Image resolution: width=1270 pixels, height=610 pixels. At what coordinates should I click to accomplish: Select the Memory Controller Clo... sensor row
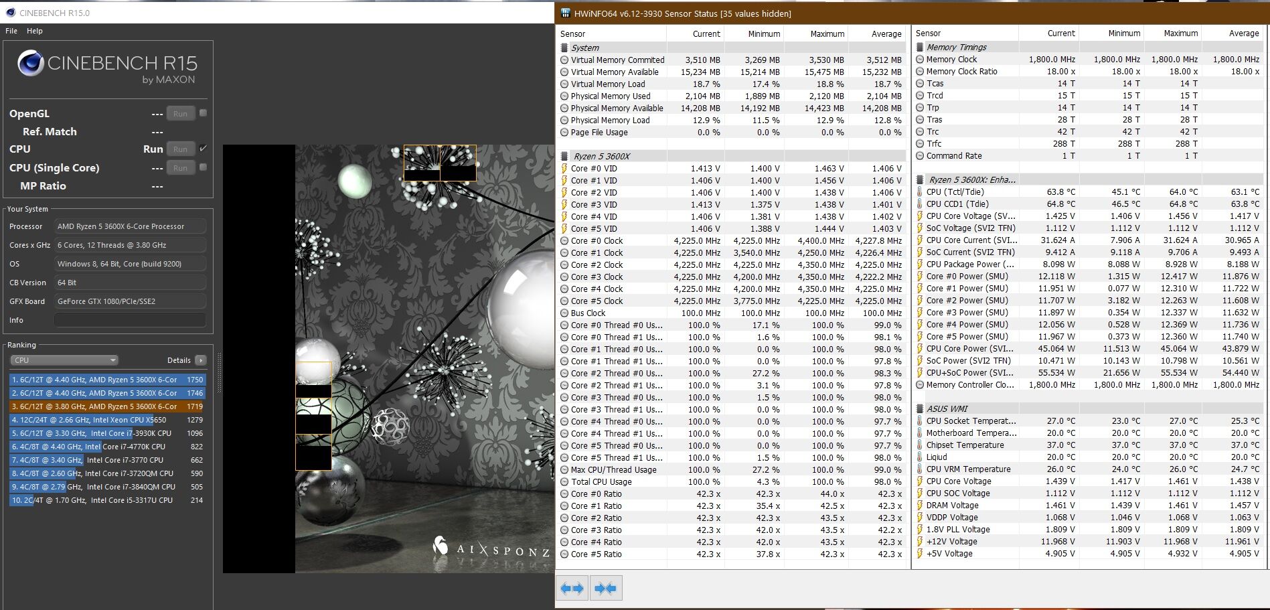1089,385
